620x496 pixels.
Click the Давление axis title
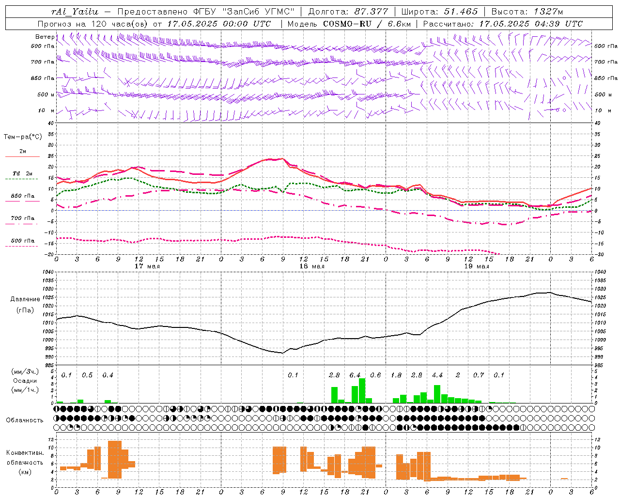[x=25, y=299]
